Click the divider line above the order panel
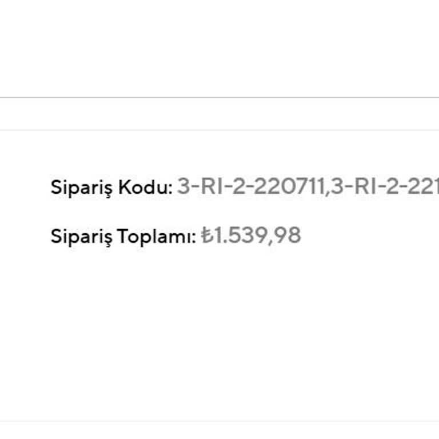Image resolution: width=439 pixels, height=439 pixels. click(219, 130)
